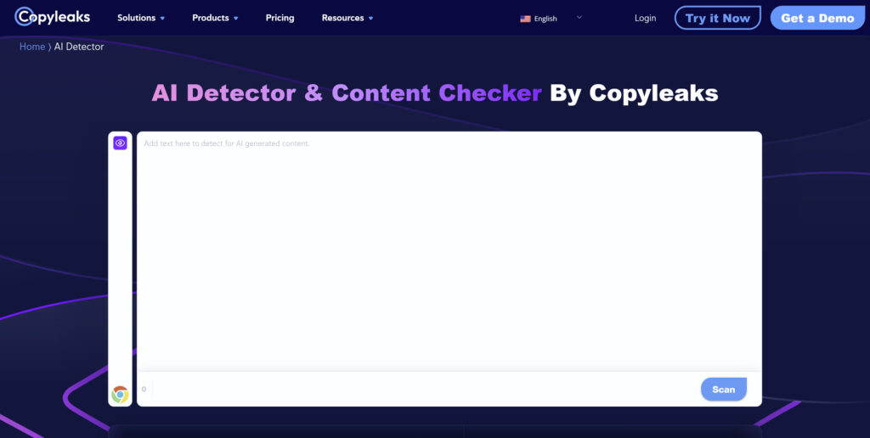Open the Resources dropdown menu
The width and height of the screenshot is (870, 438).
pyautogui.click(x=347, y=18)
